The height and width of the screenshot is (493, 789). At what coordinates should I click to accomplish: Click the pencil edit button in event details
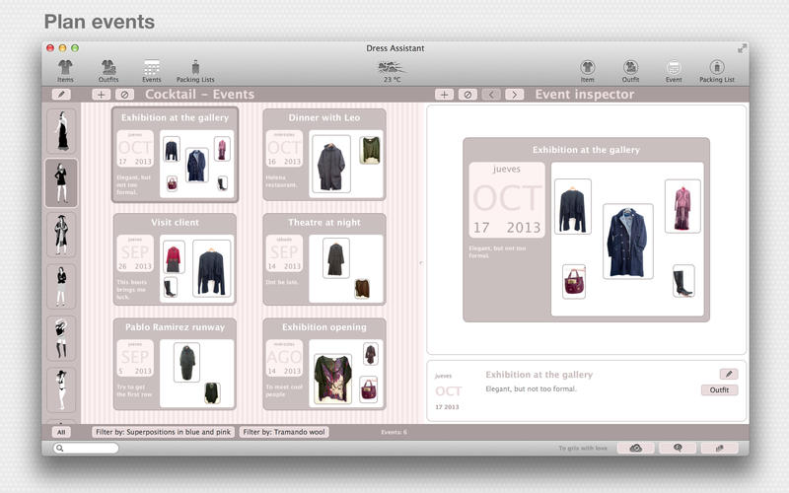[728, 375]
